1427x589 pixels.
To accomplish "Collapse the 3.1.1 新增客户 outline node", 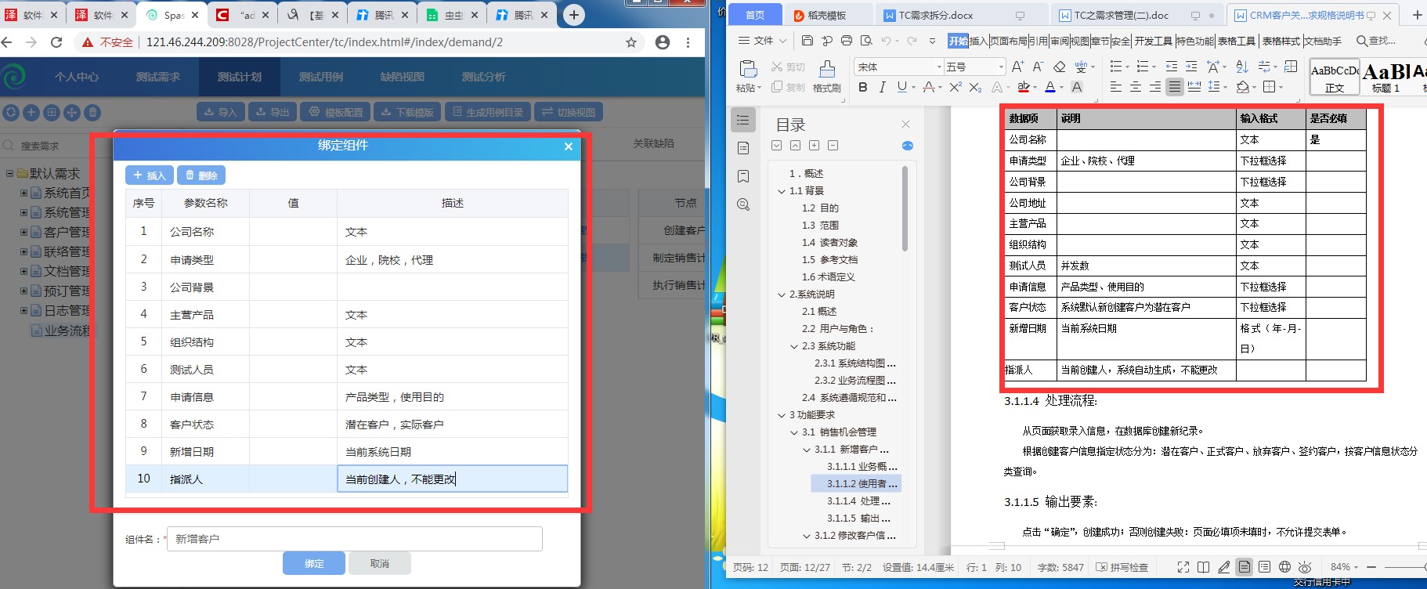I will (x=807, y=450).
